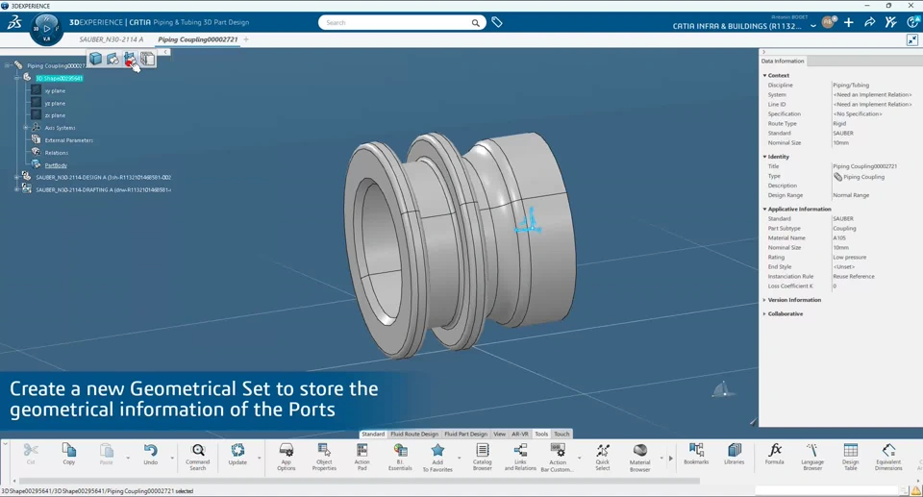Image resolution: width=923 pixels, height=497 pixels.
Task: Click the share arrow icon
Action: tap(869, 22)
